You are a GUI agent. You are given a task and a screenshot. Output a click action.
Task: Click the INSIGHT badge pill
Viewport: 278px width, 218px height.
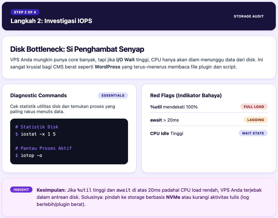pyautogui.click(x=21, y=189)
